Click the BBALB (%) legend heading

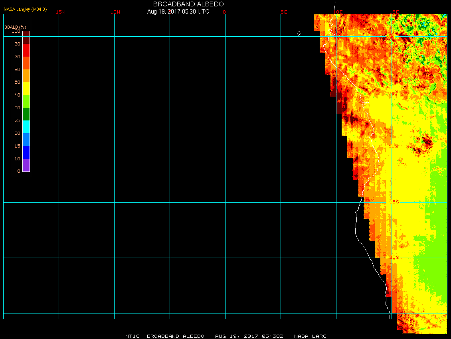tap(15, 27)
